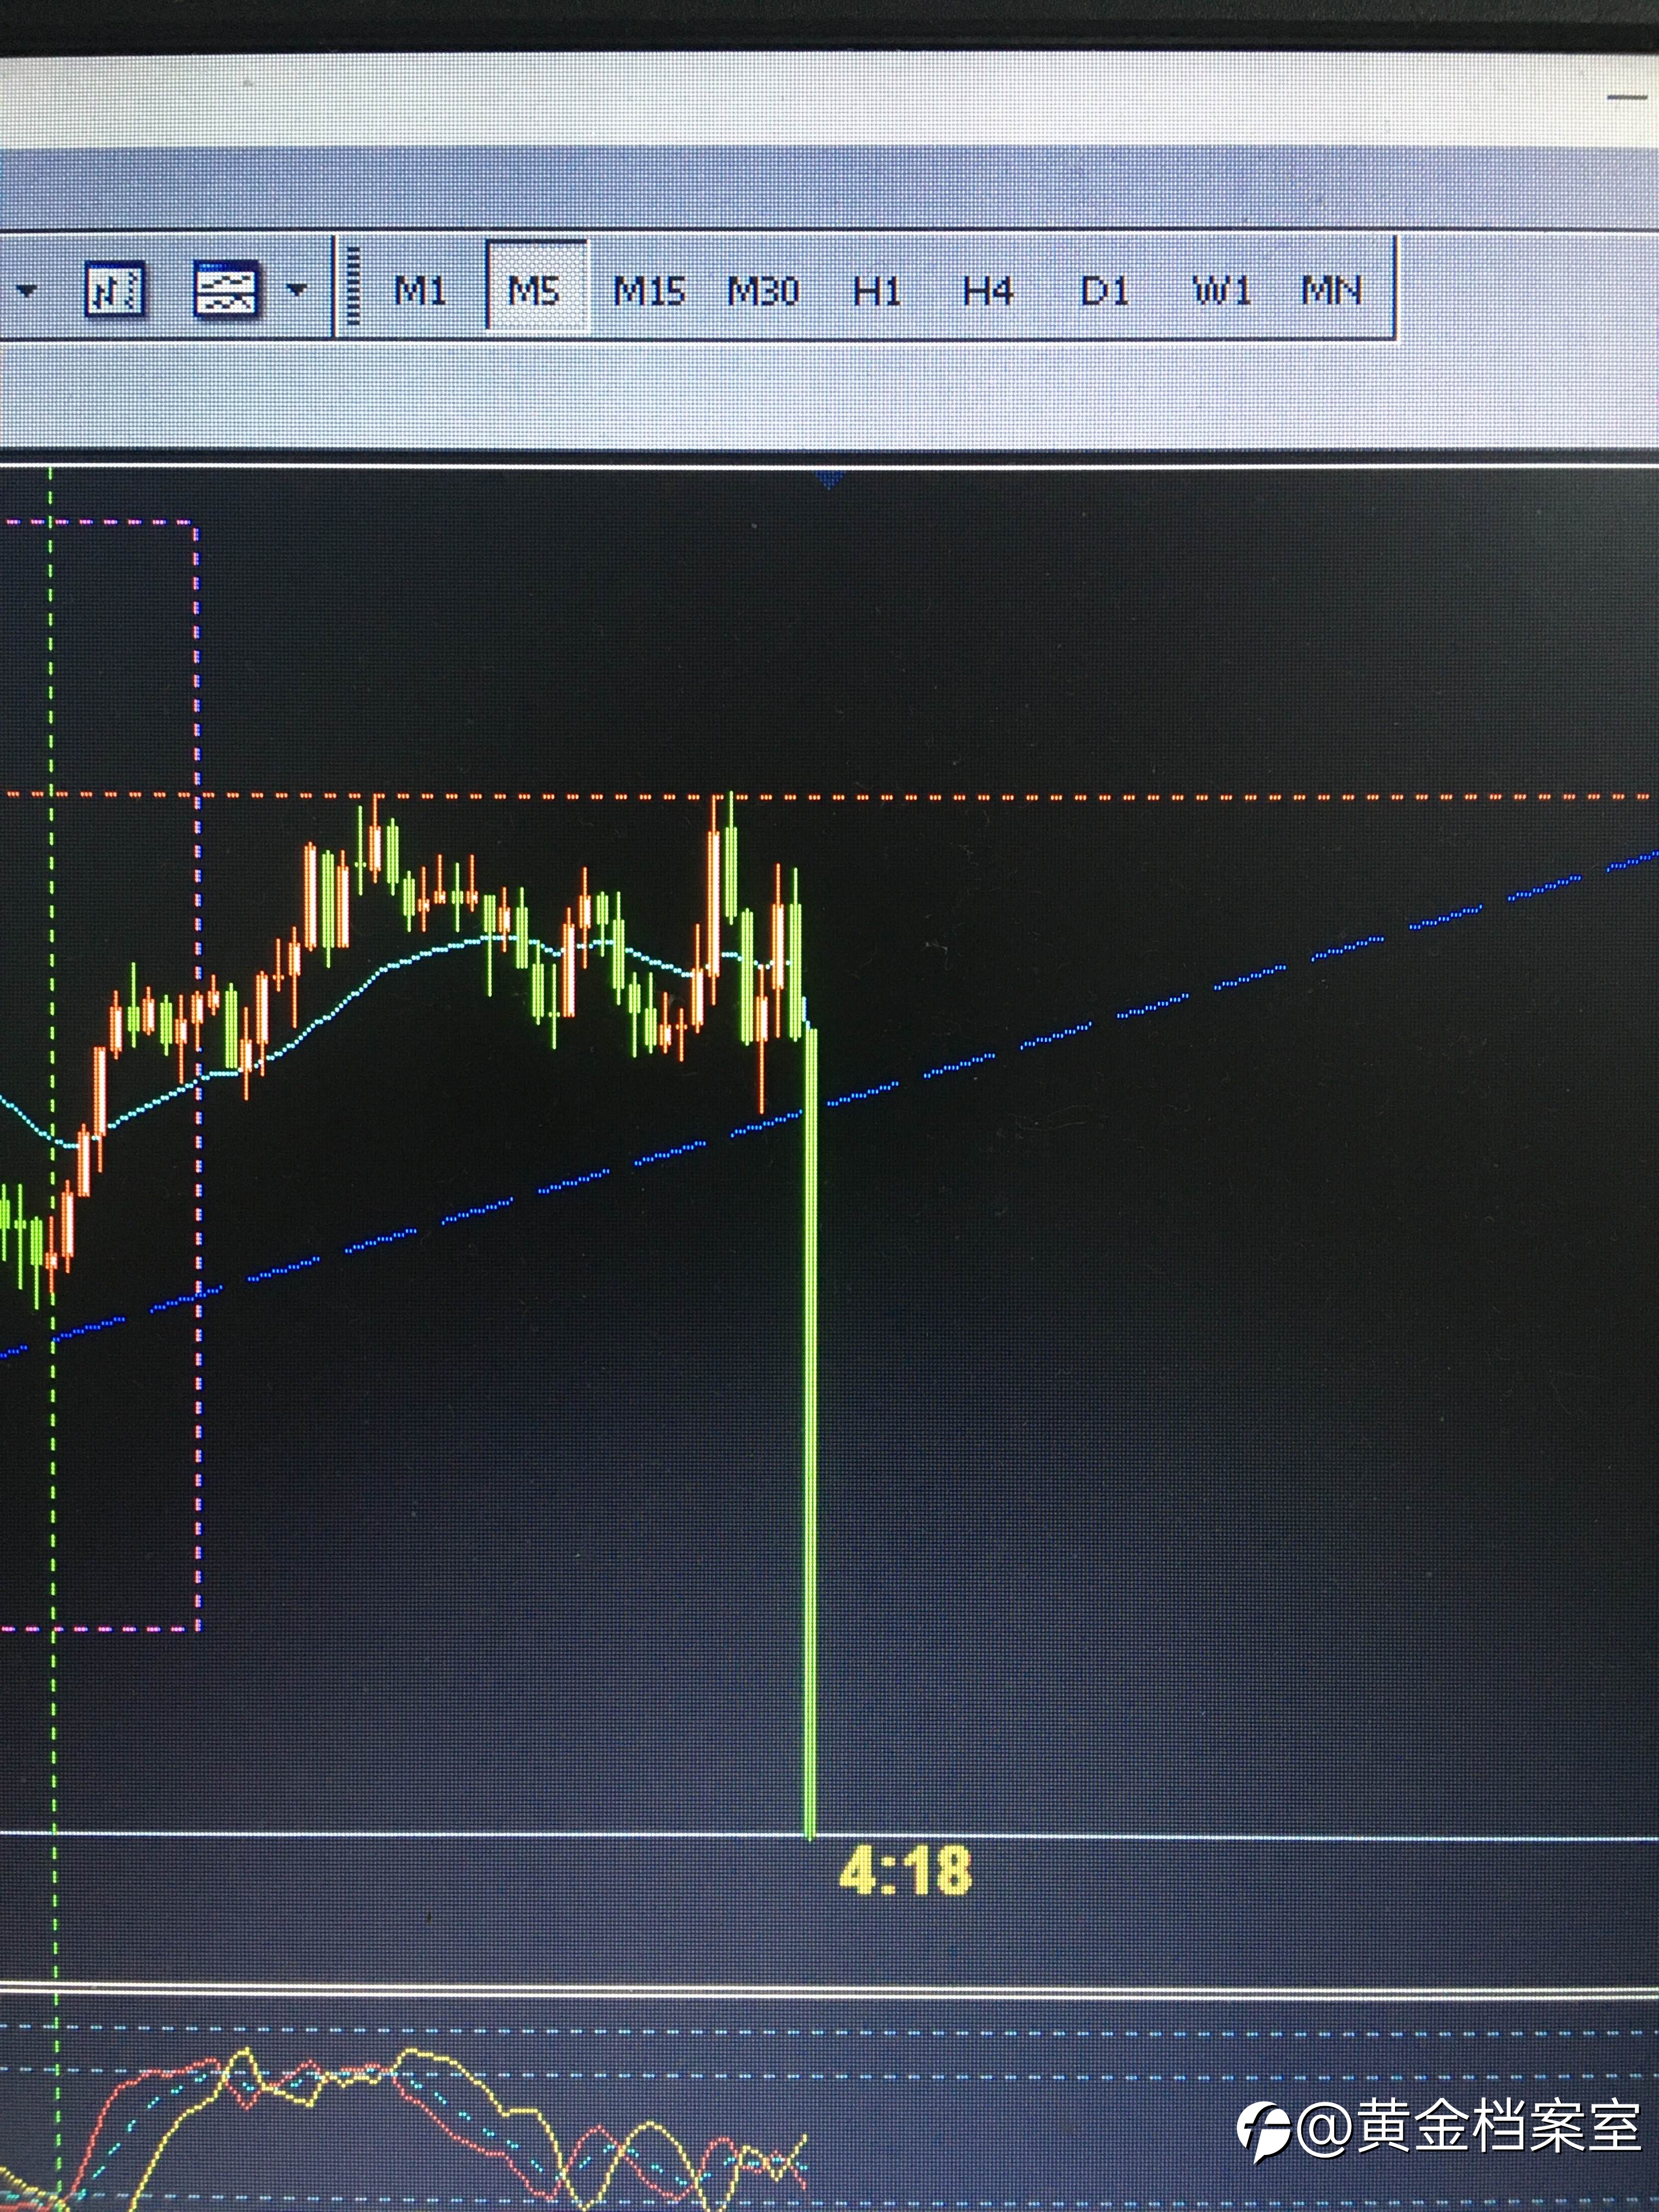Viewport: 1659px width, 2212px height.
Task: Switch chart to M30 timeframe
Action: pos(762,291)
